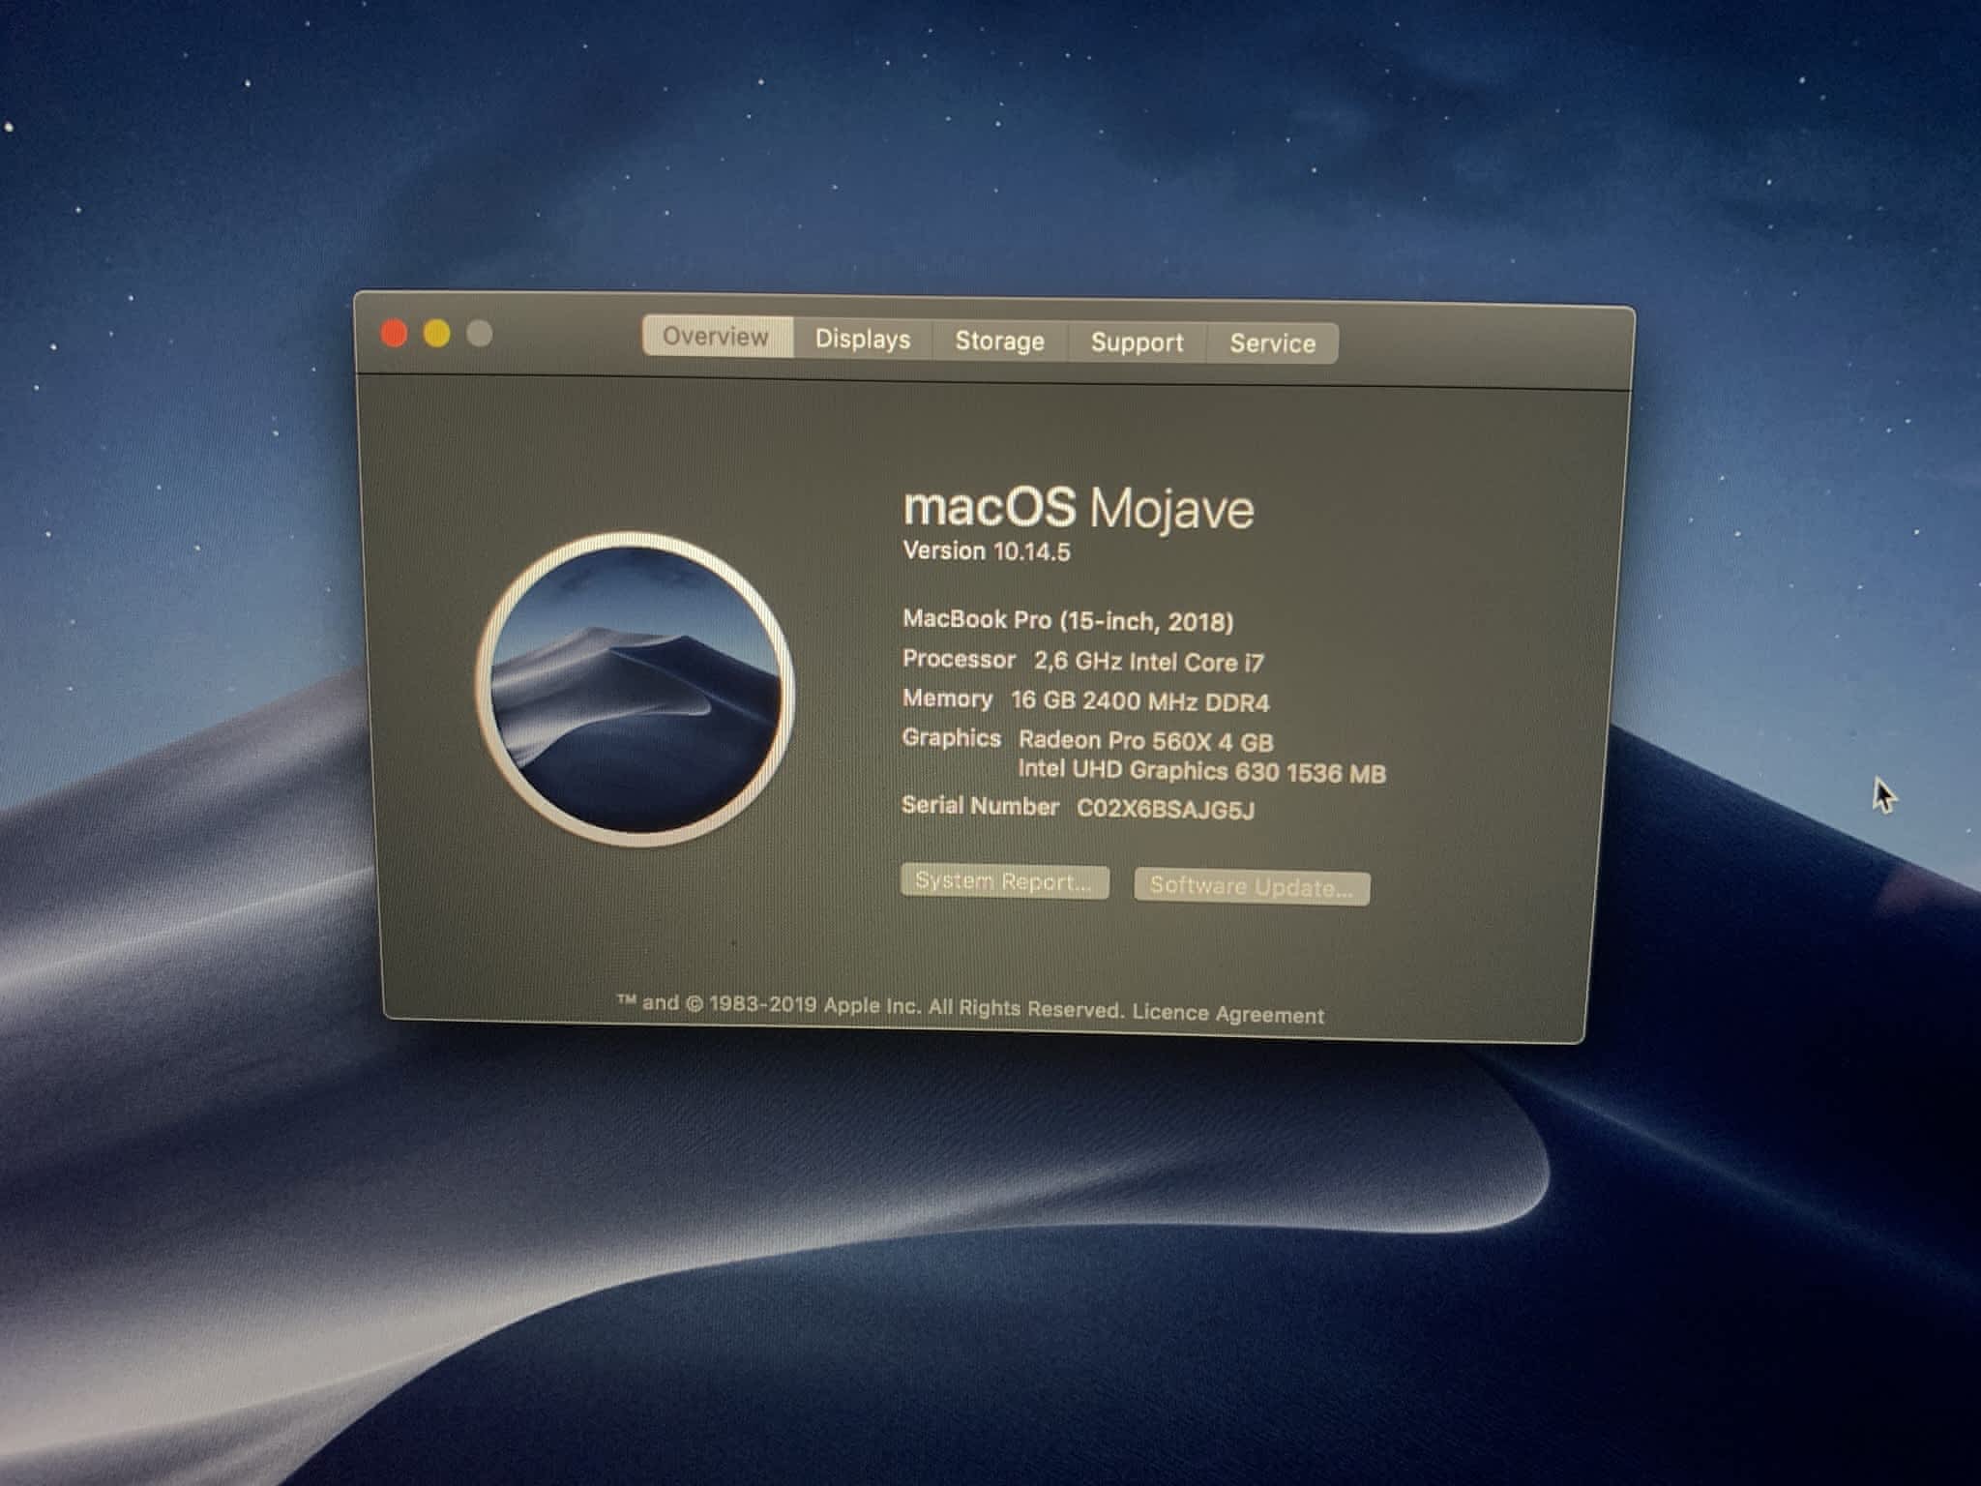Image resolution: width=1981 pixels, height=1486 pixels.
Task: Click the Version 10.14.5 text
Action: pos(986,551)
